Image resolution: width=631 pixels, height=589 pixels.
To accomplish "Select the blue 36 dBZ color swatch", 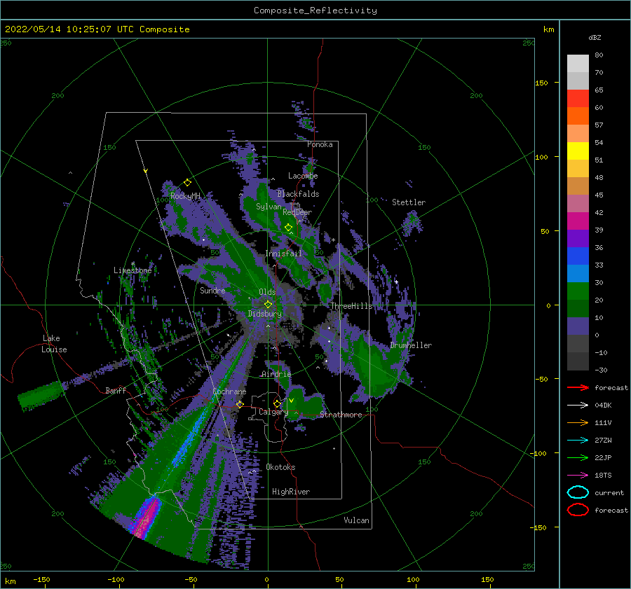I will tap(578, 256).
